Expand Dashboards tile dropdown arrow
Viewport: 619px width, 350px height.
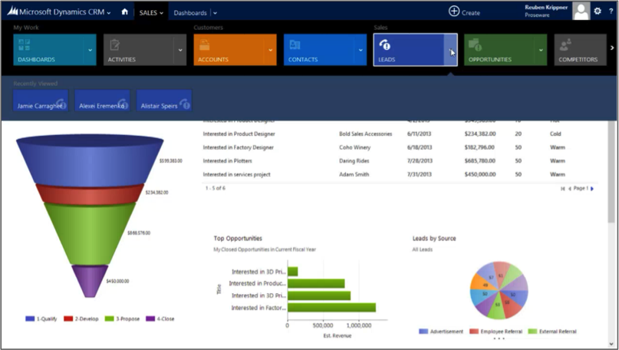[x=90, y=50]
